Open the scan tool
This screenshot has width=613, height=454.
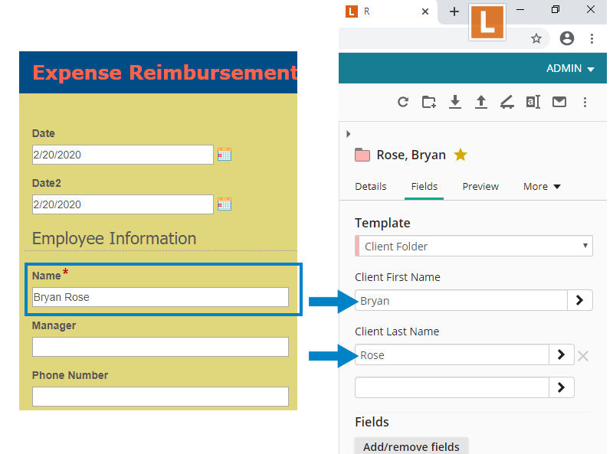click(x=506, y=102)
